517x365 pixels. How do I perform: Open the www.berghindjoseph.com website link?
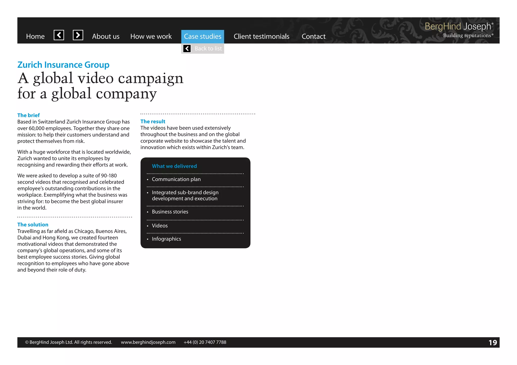coord(148,342)
